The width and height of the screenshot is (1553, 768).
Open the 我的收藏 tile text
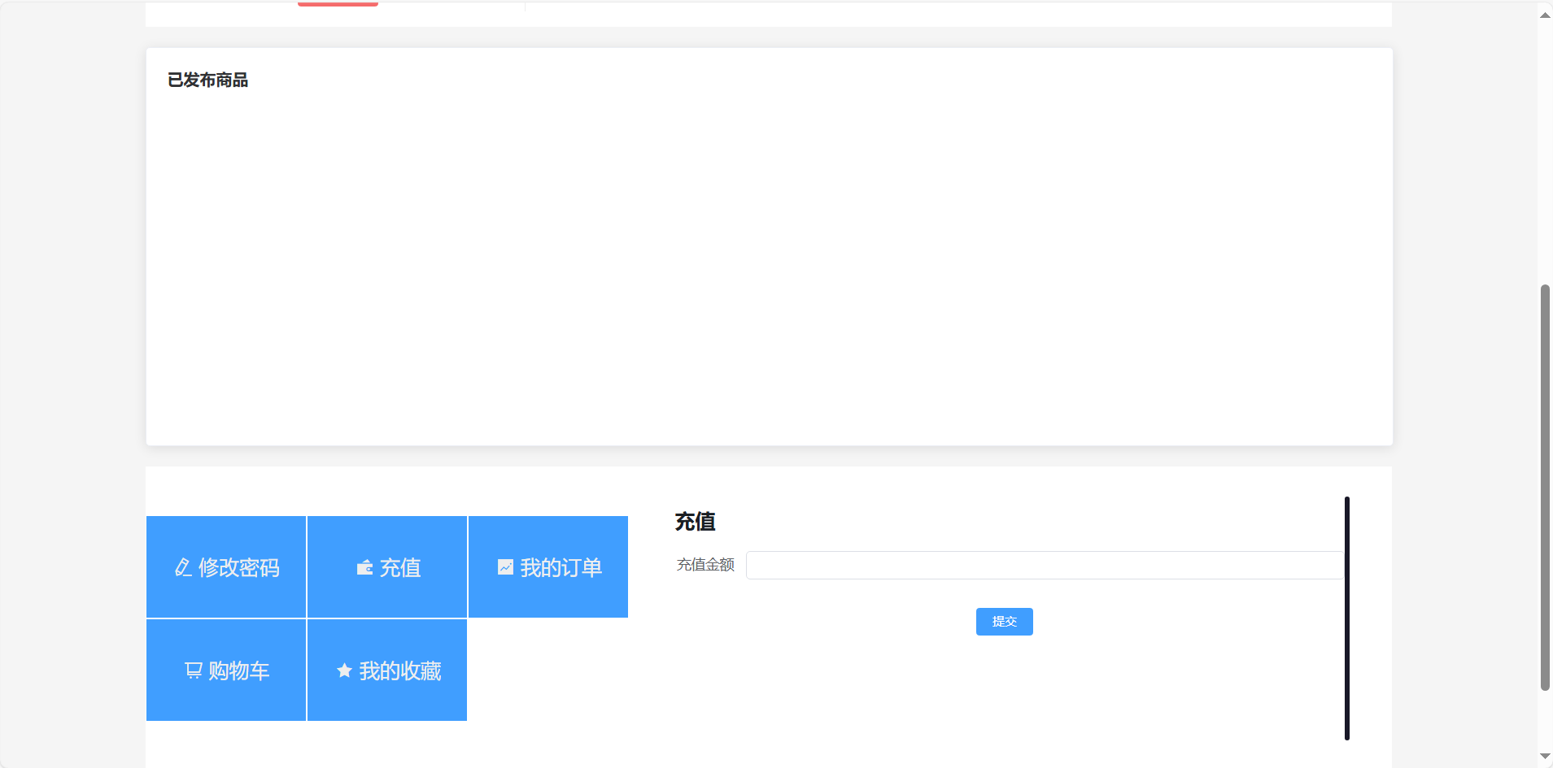[400, 670]
